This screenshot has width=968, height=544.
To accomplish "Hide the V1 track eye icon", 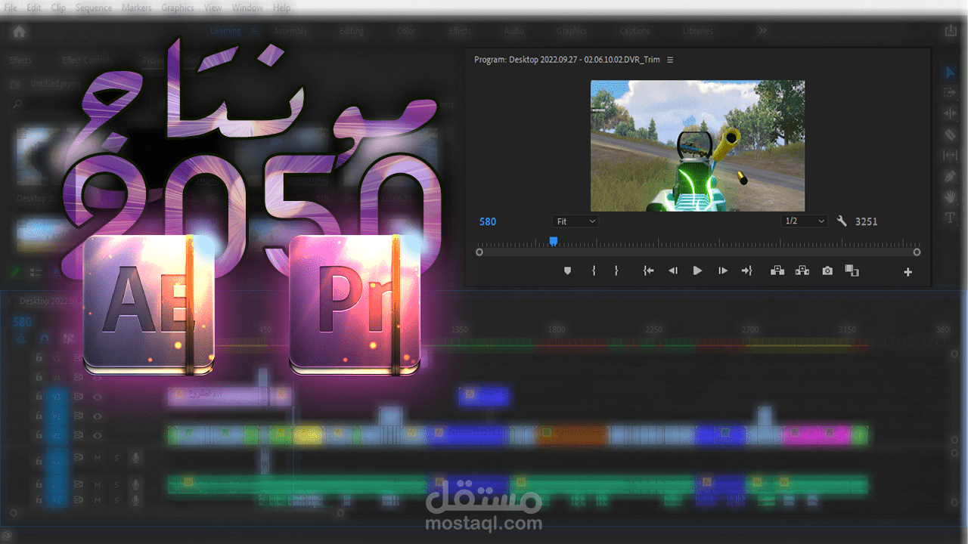I will [98, 435].
